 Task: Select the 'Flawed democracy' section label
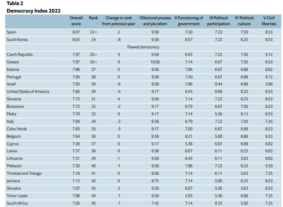click(143, 47)
